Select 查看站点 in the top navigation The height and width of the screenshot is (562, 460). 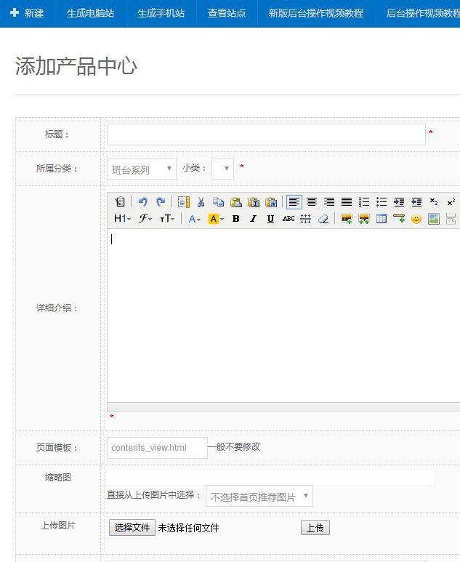point(226,13)
